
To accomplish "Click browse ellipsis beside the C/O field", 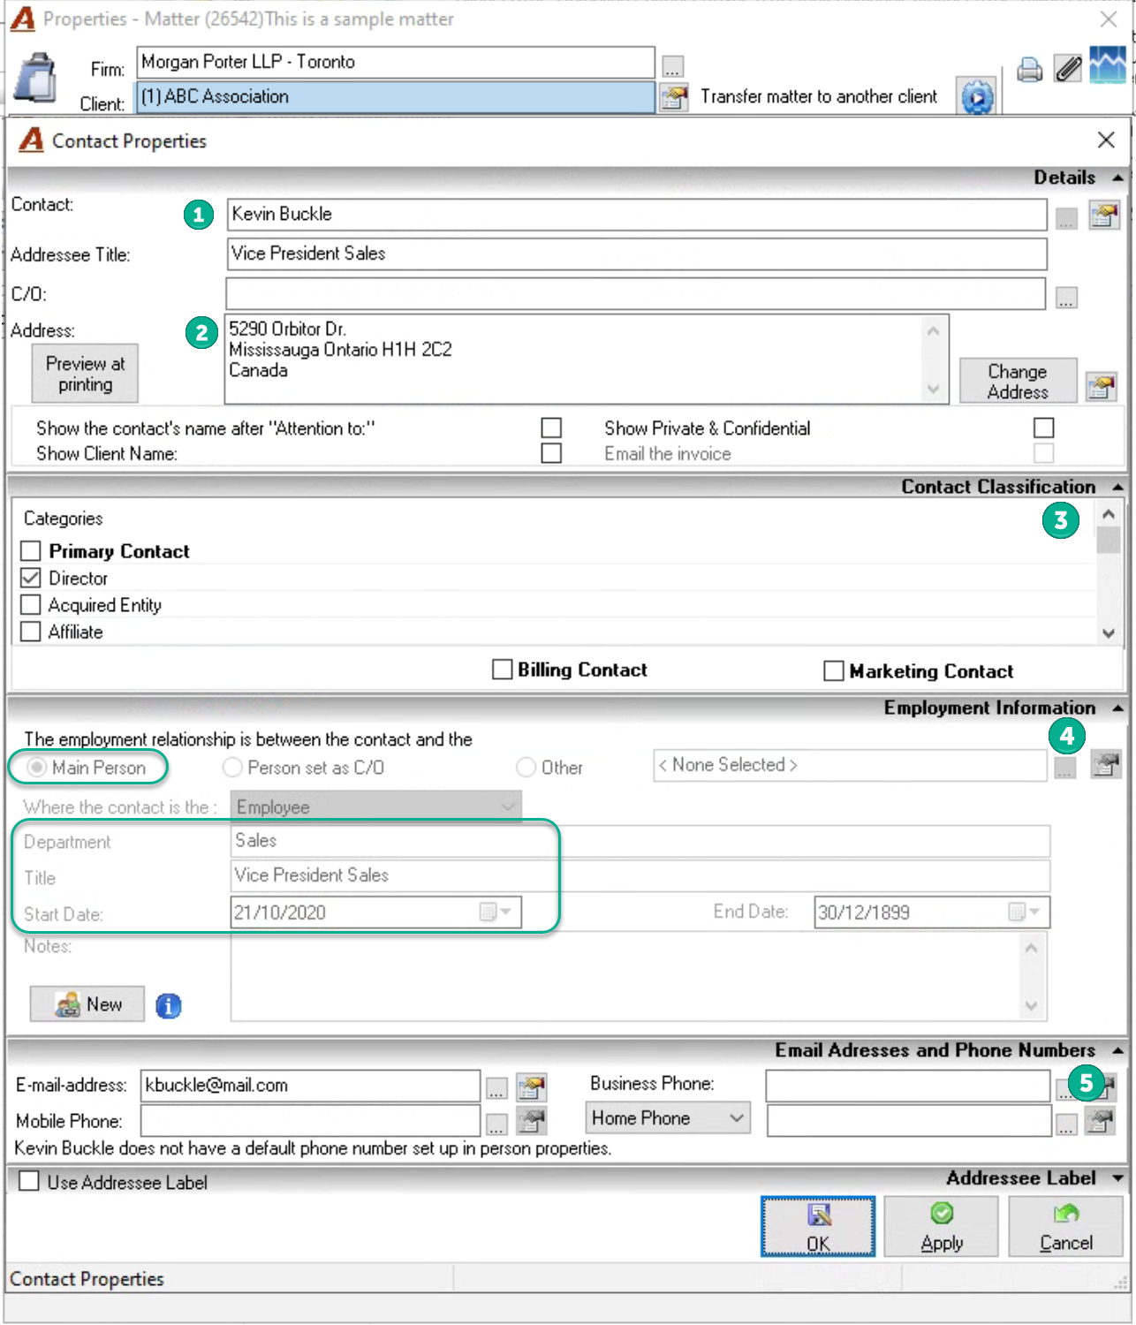I will click(1067, 297).
